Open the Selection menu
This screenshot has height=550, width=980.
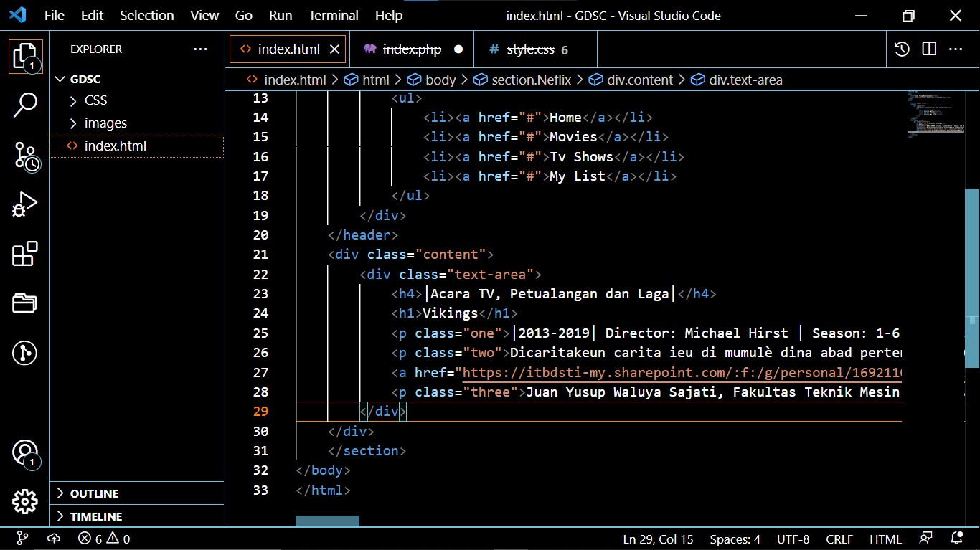click(x=146, y=15)
